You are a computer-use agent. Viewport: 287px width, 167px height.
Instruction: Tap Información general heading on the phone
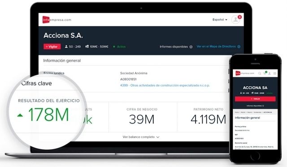tap(247, 118)
